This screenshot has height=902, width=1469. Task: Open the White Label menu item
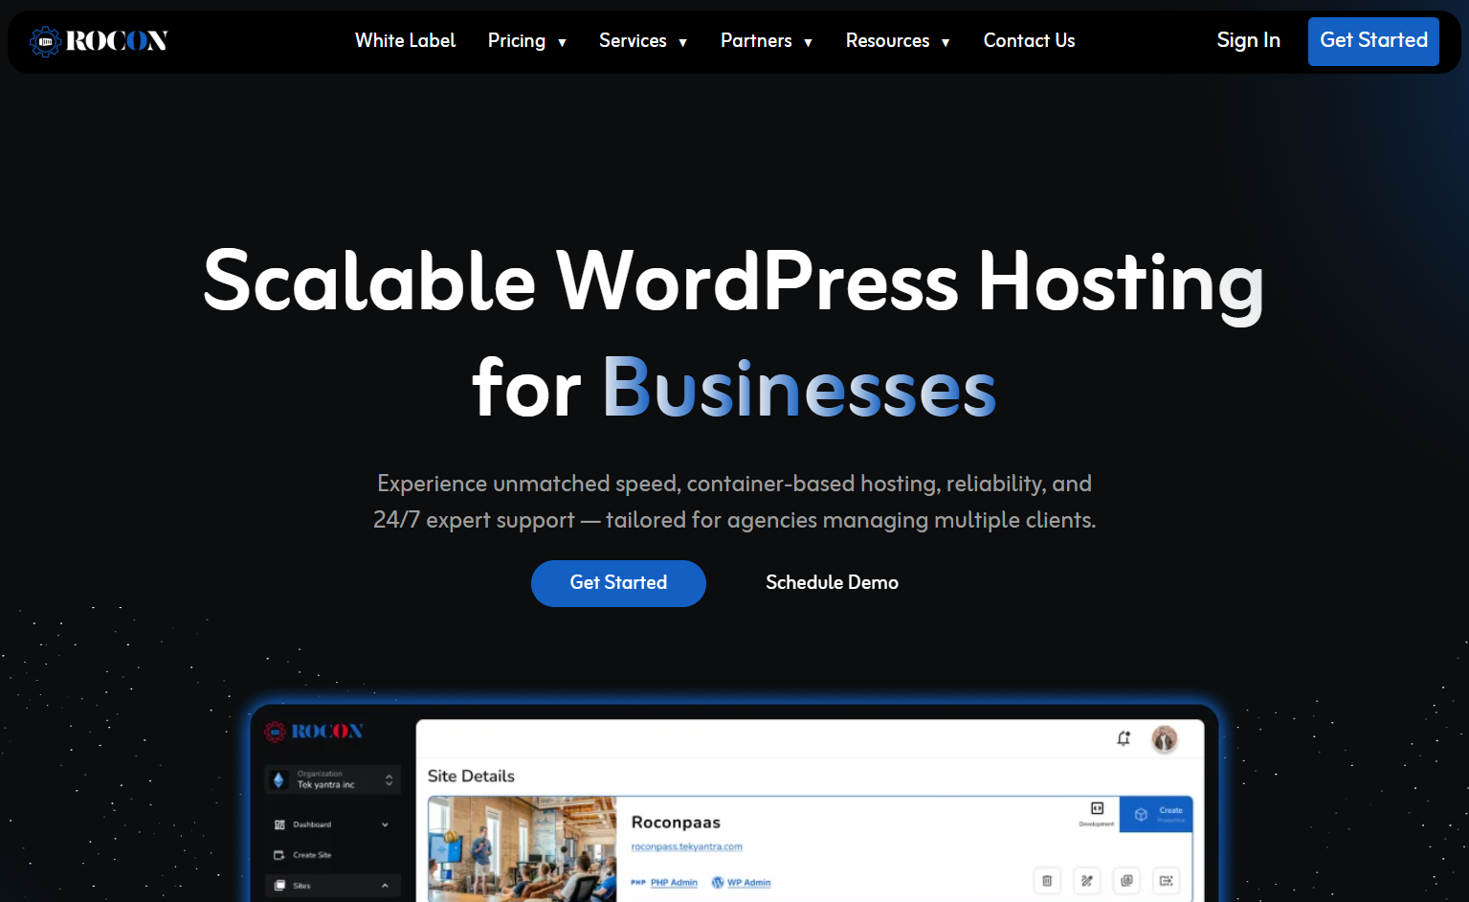[405, 41]
